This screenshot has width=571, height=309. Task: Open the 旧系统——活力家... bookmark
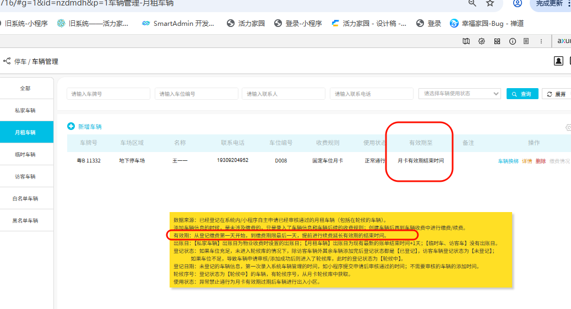(x=93, y=23)
